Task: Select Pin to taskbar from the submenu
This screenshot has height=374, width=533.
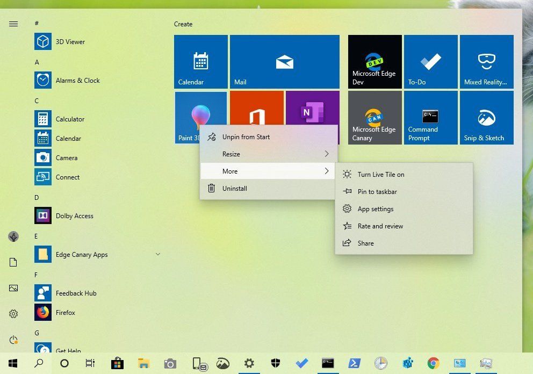Action: pos(376,191)
